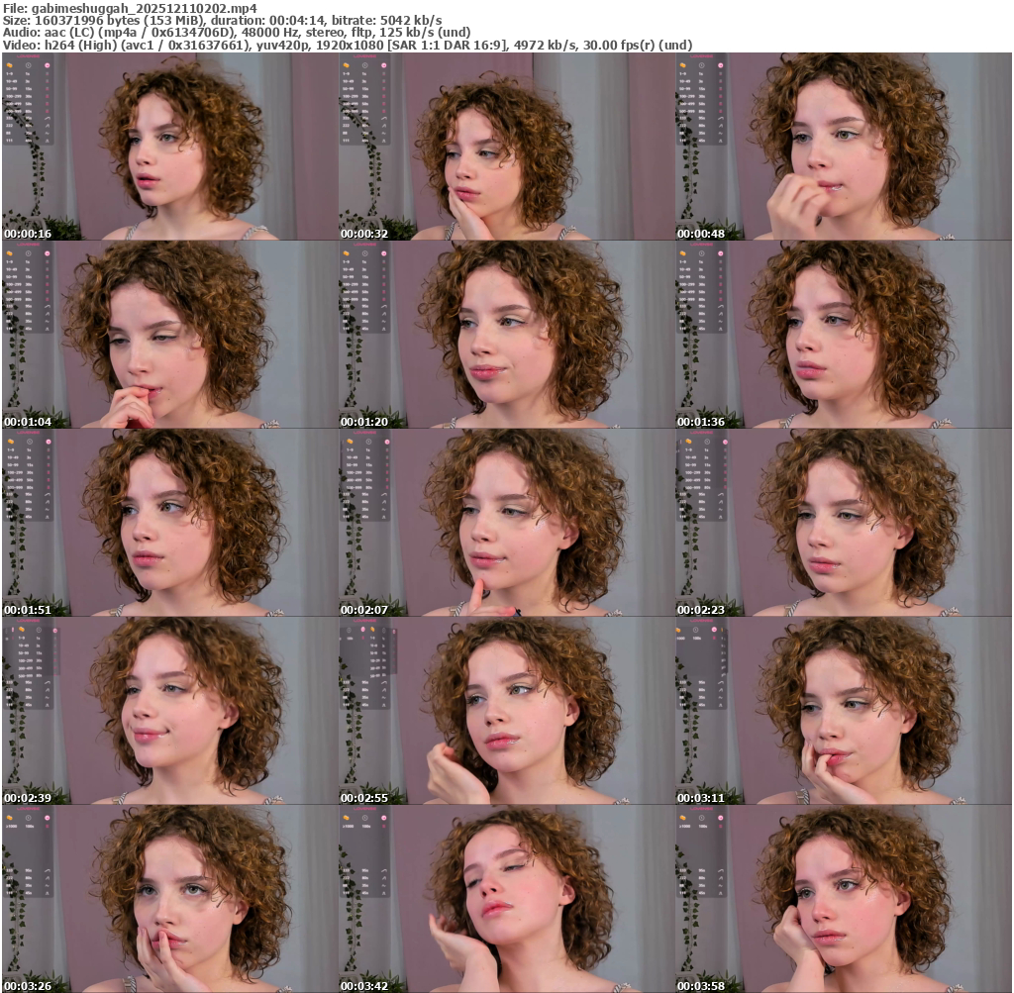Click the 00:02:23 timestamp label
This screenshot has width=1014, height=993.
[x=701, y=610]
